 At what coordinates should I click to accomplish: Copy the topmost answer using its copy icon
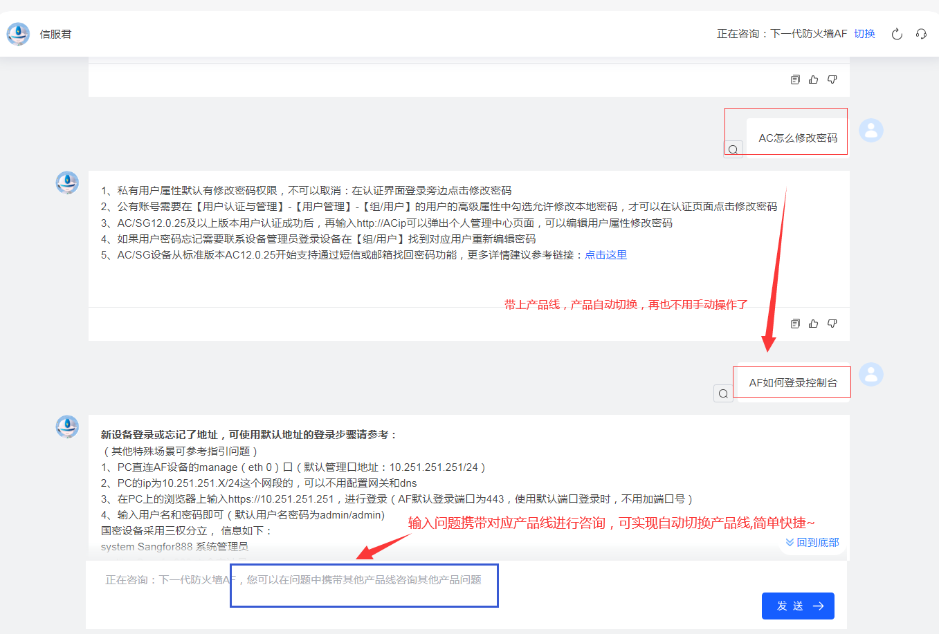795,80
